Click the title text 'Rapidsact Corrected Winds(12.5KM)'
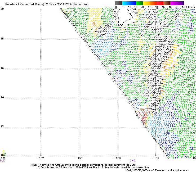The width and height of the screenshot is (196, 172). tap(30, 4)
